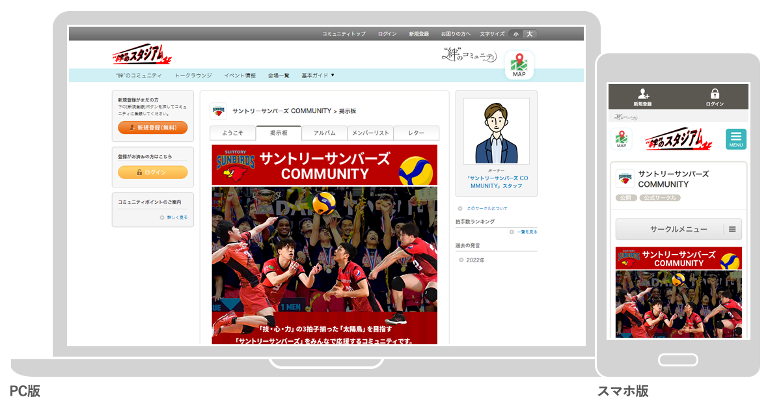The height and width of the screenshot is (410, 781).
Task: Set font size to 大
Action: click(530, 34)
